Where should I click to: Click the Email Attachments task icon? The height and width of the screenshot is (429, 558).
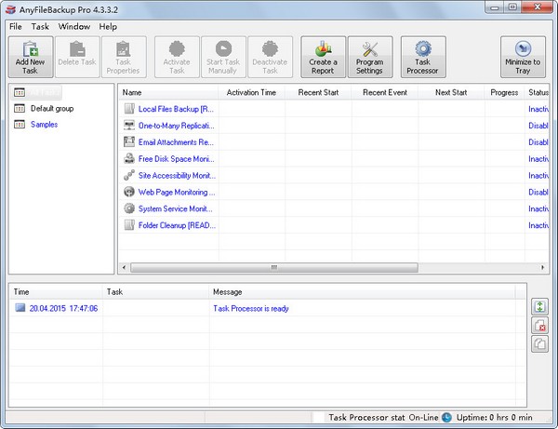[x=129, y=142]
